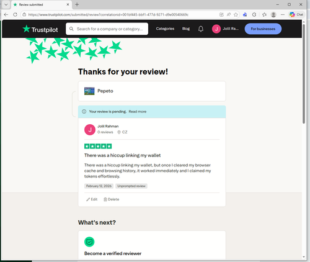Click the Pepeto company logo thumbnail
Image resolution: width=310 pixels, height=262 pixels.
point(89,91)
